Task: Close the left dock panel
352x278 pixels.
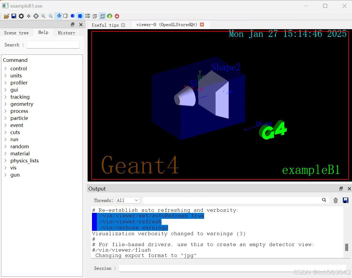Action: coord(81,25)
